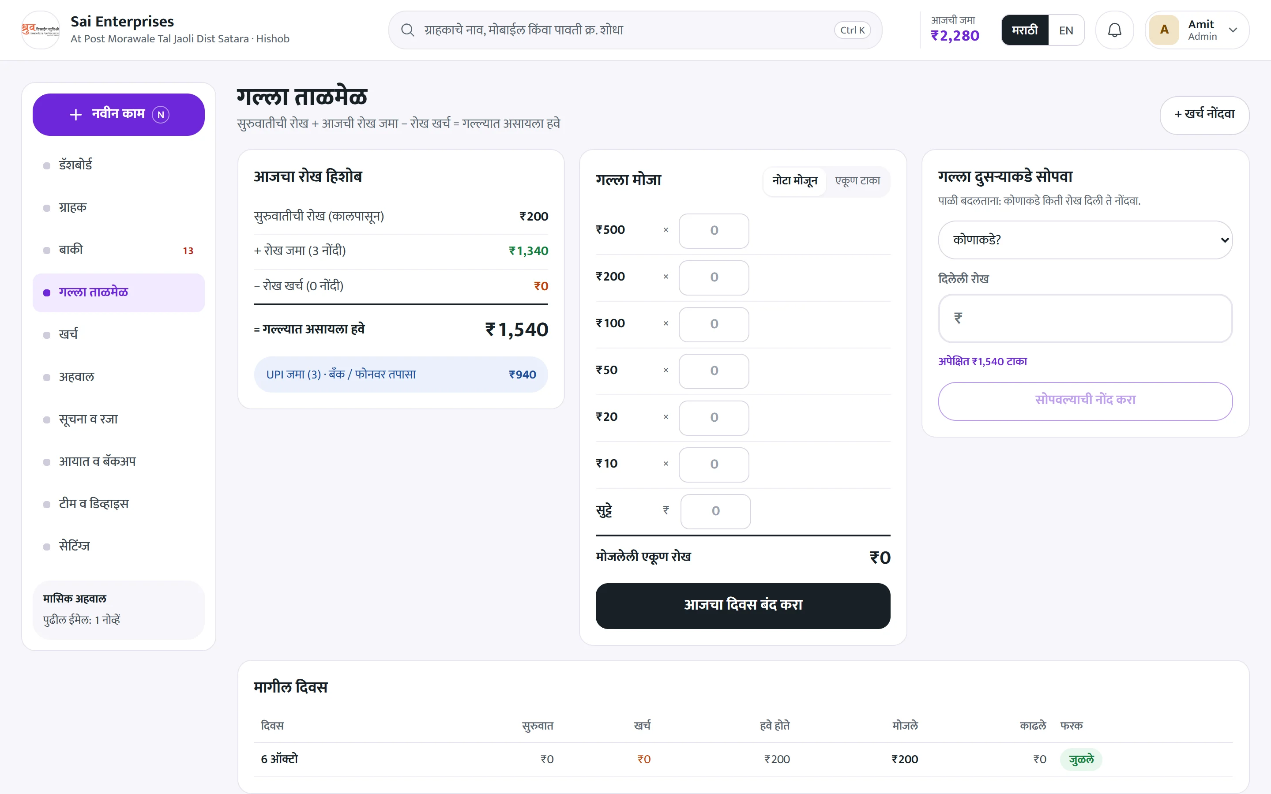1271x794 pixels.
Task: Click the बाकी count badge 13
Action: 188,251
